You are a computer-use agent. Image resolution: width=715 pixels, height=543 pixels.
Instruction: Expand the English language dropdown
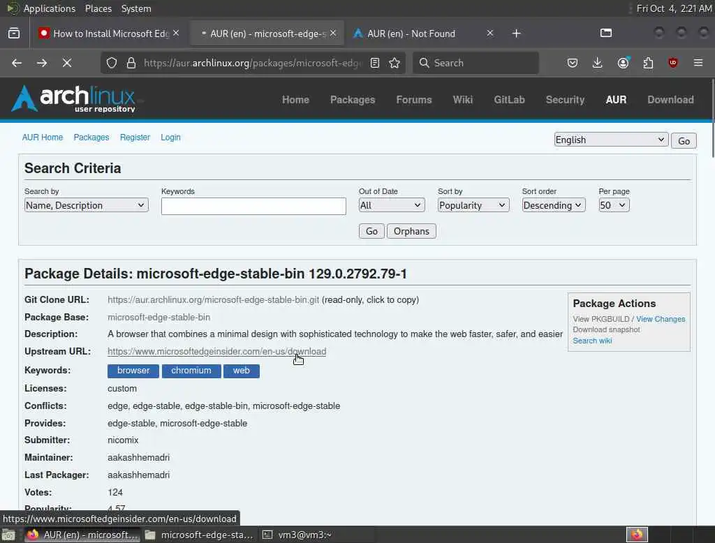[611, 140]
